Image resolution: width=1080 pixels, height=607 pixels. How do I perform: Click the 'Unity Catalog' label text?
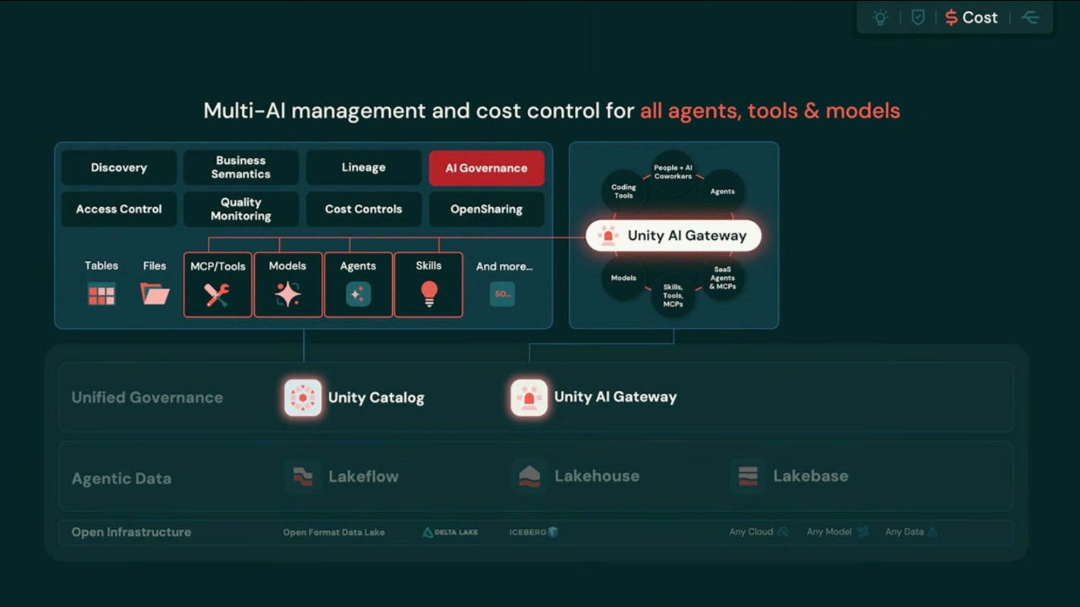point(376,398)
